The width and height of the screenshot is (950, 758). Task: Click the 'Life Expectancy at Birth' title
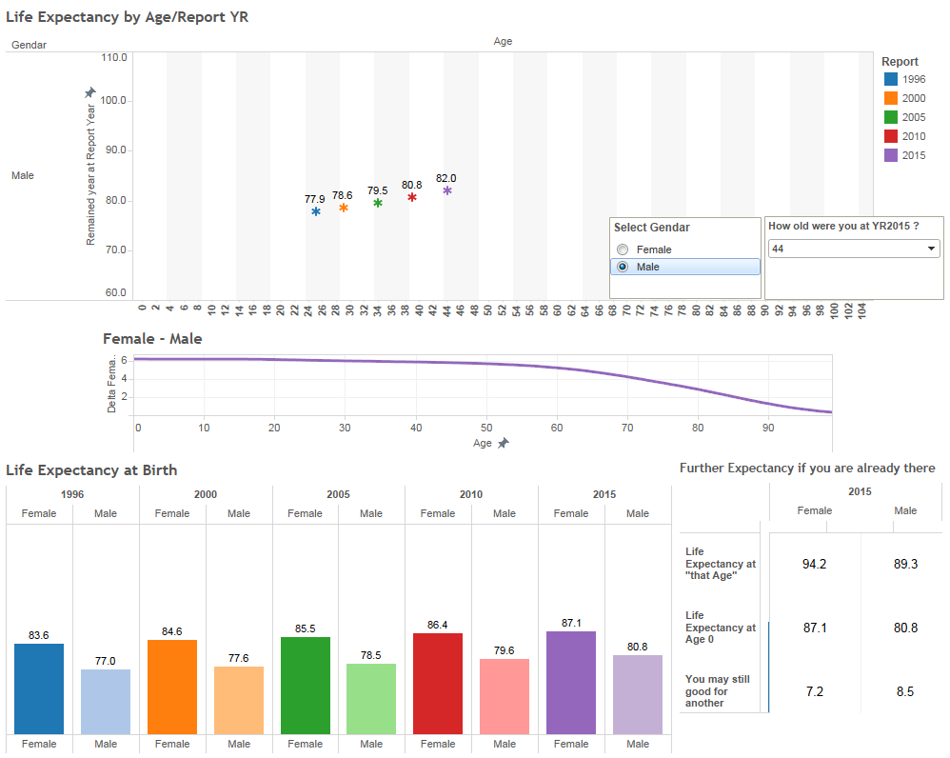(x=91, y=470)
